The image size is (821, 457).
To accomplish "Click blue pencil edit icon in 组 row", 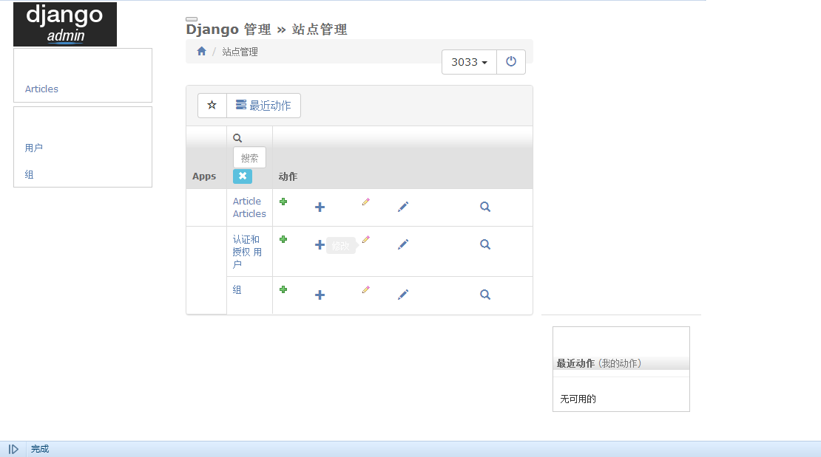I will pos(403,295).
